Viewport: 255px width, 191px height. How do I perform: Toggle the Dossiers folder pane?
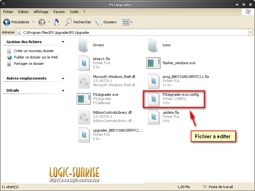(106, 22)
